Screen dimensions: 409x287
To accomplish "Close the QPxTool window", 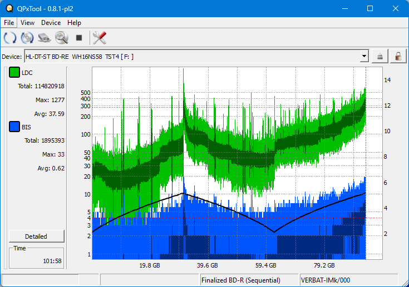I will [x=396, y=8].
